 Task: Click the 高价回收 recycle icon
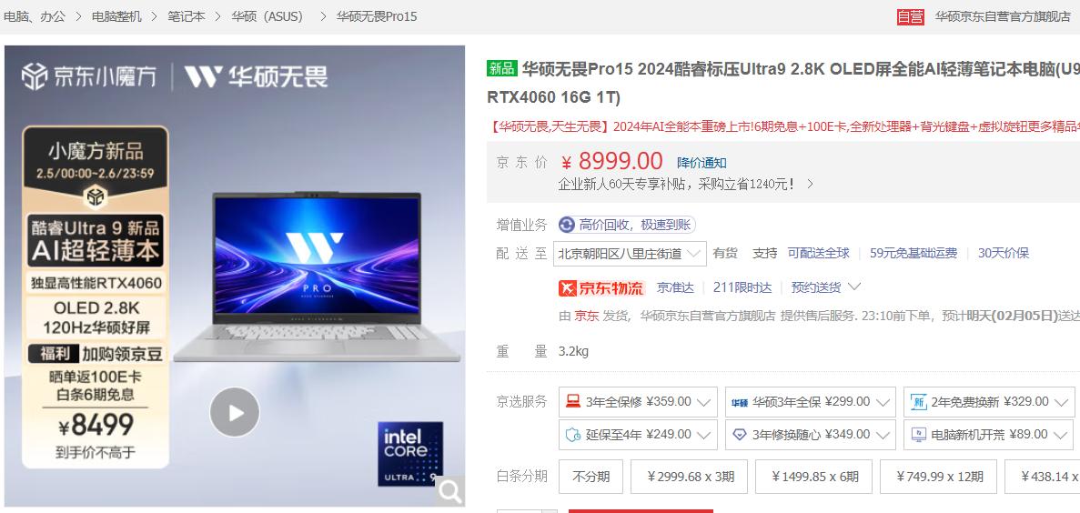click(x=566, y=226)
